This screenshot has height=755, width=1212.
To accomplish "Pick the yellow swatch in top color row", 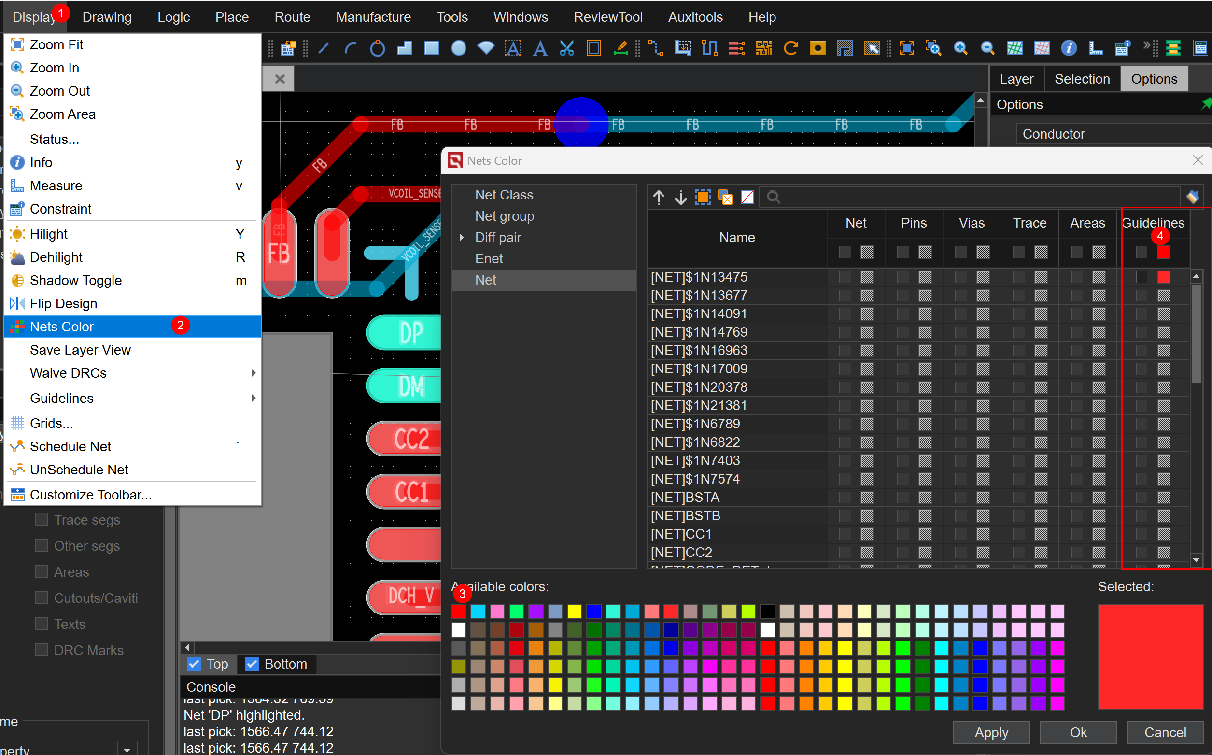I will point(574,611).
